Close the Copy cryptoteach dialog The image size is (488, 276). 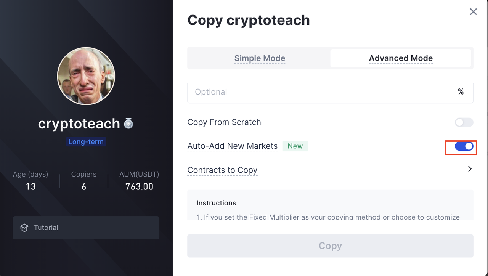tap(473, 12)
